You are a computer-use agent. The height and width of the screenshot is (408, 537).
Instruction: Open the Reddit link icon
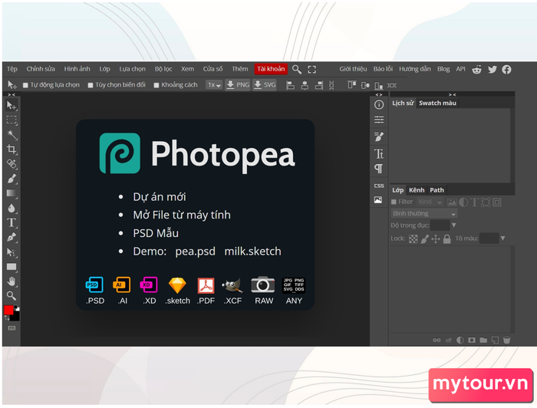(476, 70)
